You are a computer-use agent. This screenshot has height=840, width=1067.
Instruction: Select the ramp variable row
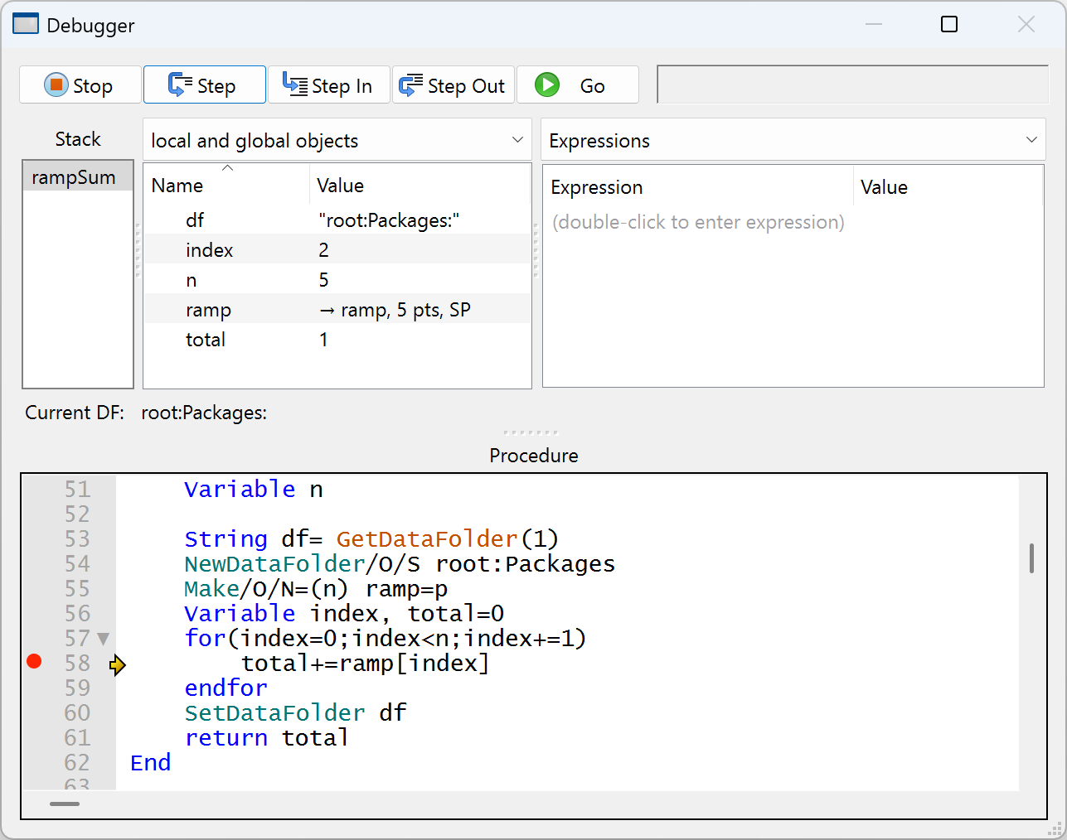(208, 310)
